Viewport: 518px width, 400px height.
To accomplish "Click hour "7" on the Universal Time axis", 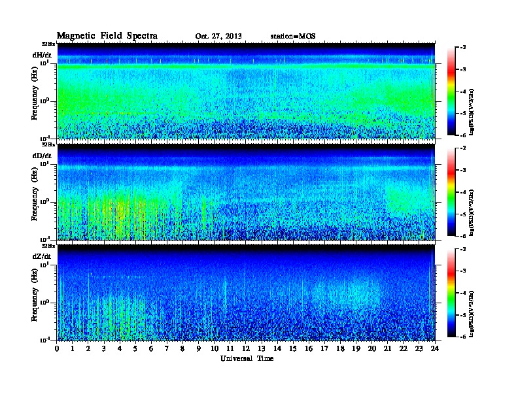I will 167,349.
